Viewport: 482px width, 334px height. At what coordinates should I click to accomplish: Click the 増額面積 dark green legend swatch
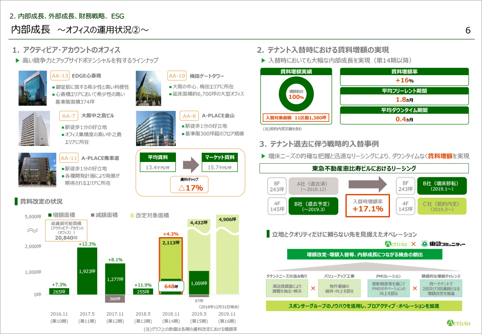coord(49,215)
